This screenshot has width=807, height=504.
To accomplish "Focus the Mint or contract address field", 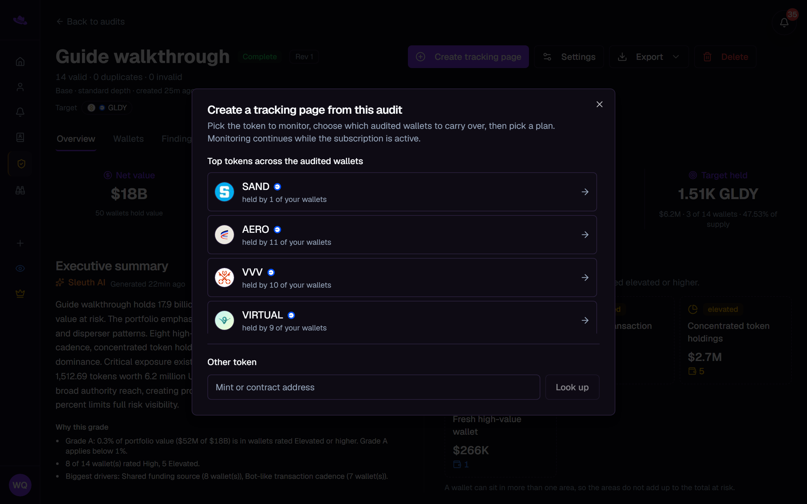I will [374, 387].
